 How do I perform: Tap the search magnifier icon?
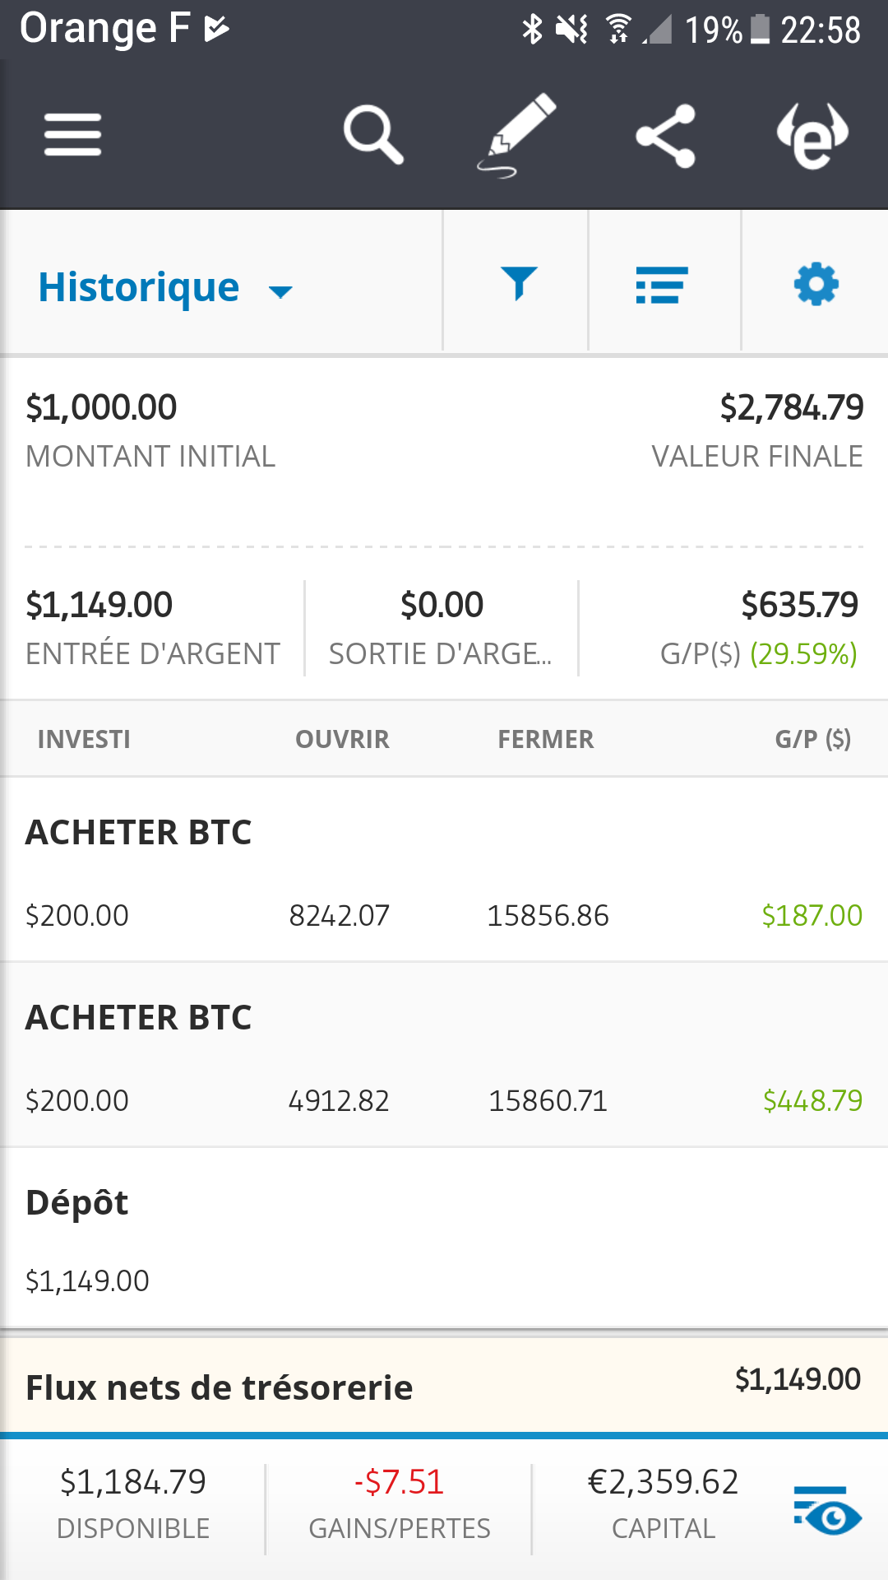tap(373, 134)
